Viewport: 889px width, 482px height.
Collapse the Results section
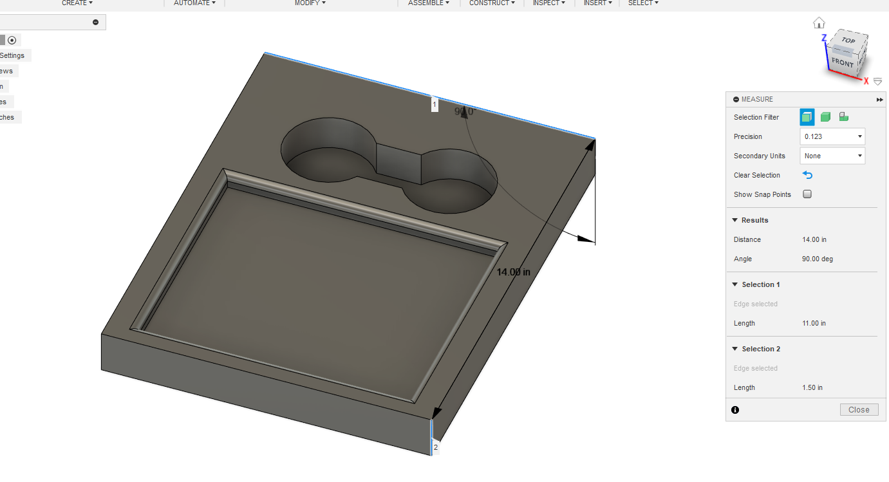pos(735,220)
